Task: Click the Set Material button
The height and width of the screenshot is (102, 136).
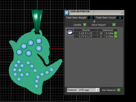Action: pyautogui.click(x=109, y=90)
